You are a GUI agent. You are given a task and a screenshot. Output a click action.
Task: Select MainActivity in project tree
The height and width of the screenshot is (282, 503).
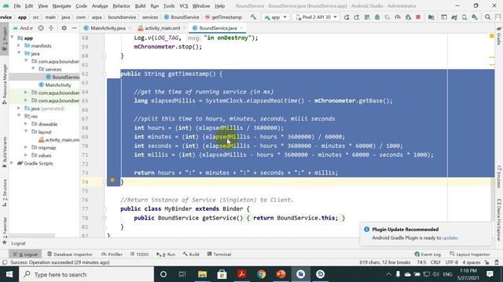58,85
